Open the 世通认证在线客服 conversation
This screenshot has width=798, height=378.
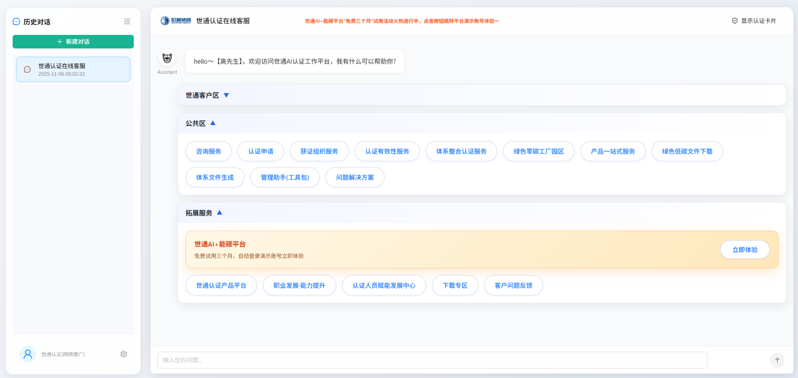pyautogui.click(x=73, y=69)
